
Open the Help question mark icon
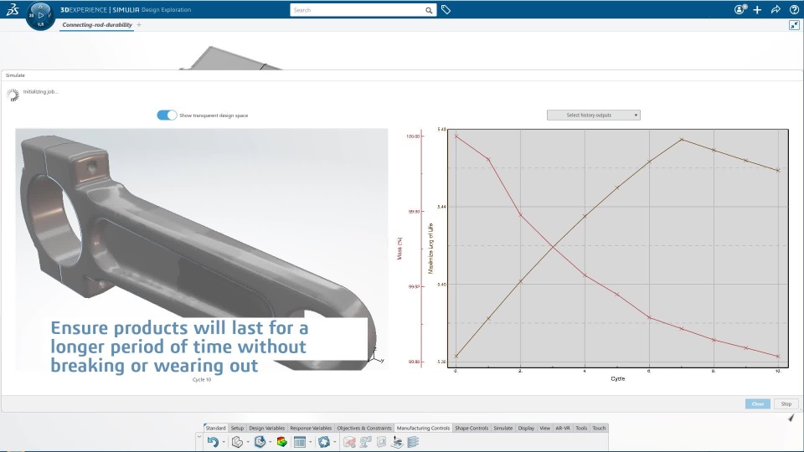click(x=794, y=10)
